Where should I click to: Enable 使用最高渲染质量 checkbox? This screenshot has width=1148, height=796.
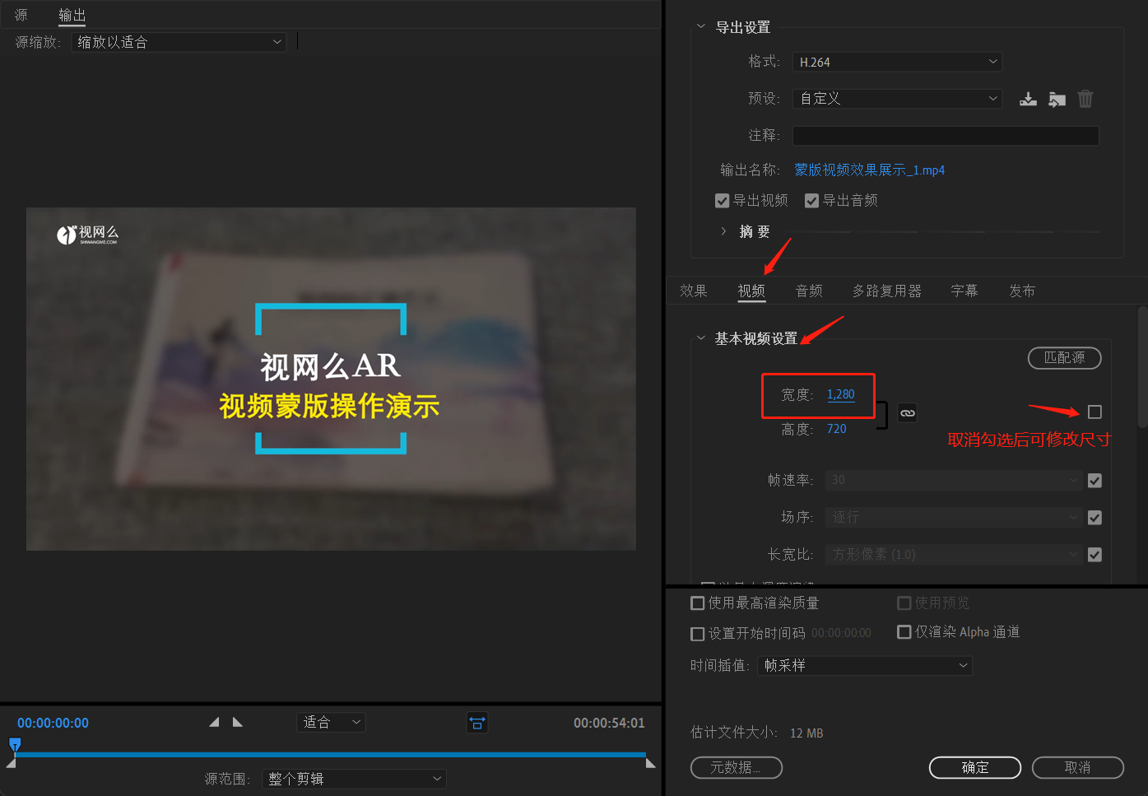click(698, 603)
